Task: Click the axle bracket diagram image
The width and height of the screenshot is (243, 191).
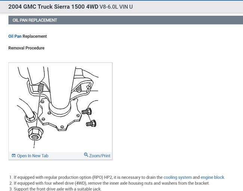Action: pyautogui.click(x=61, y=107)
